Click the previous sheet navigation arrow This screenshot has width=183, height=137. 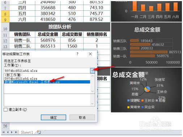click(x=8, y=132)
